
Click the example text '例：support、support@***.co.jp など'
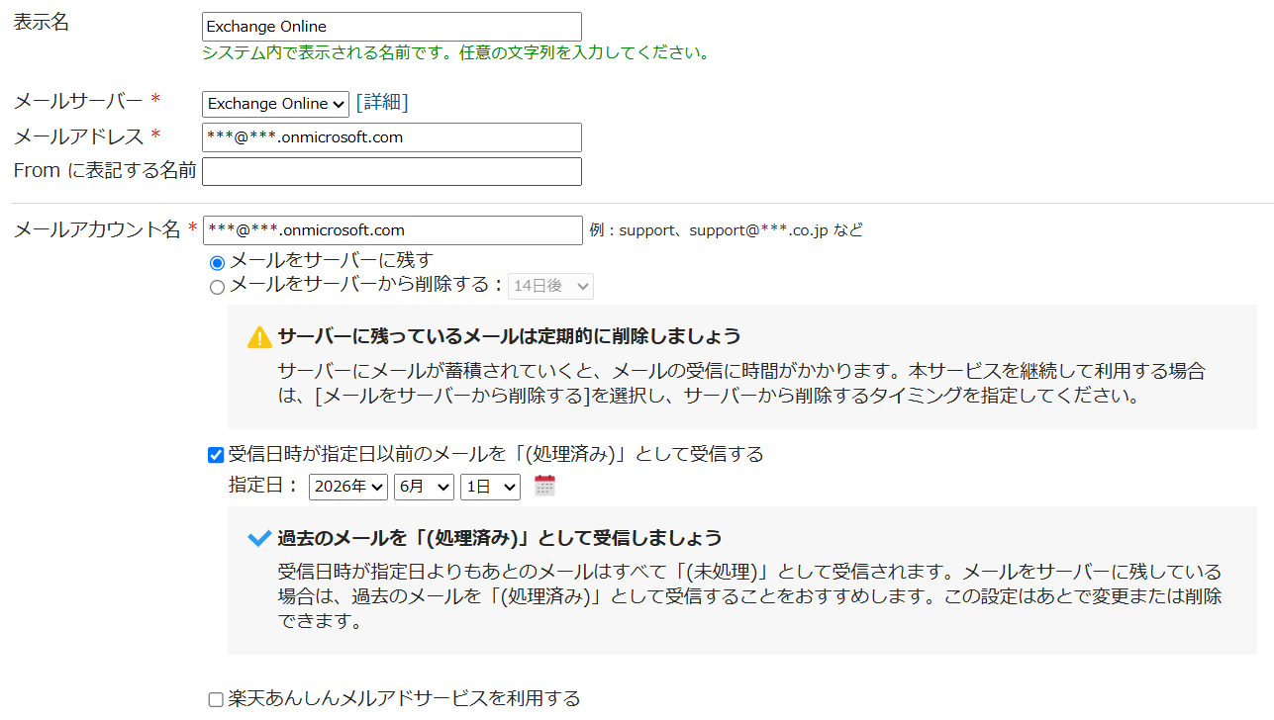(x=726, y=230)
